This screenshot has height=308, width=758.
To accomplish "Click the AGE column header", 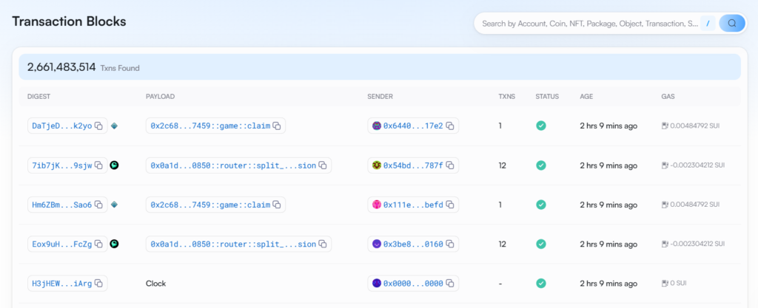I will coord(586,97).
